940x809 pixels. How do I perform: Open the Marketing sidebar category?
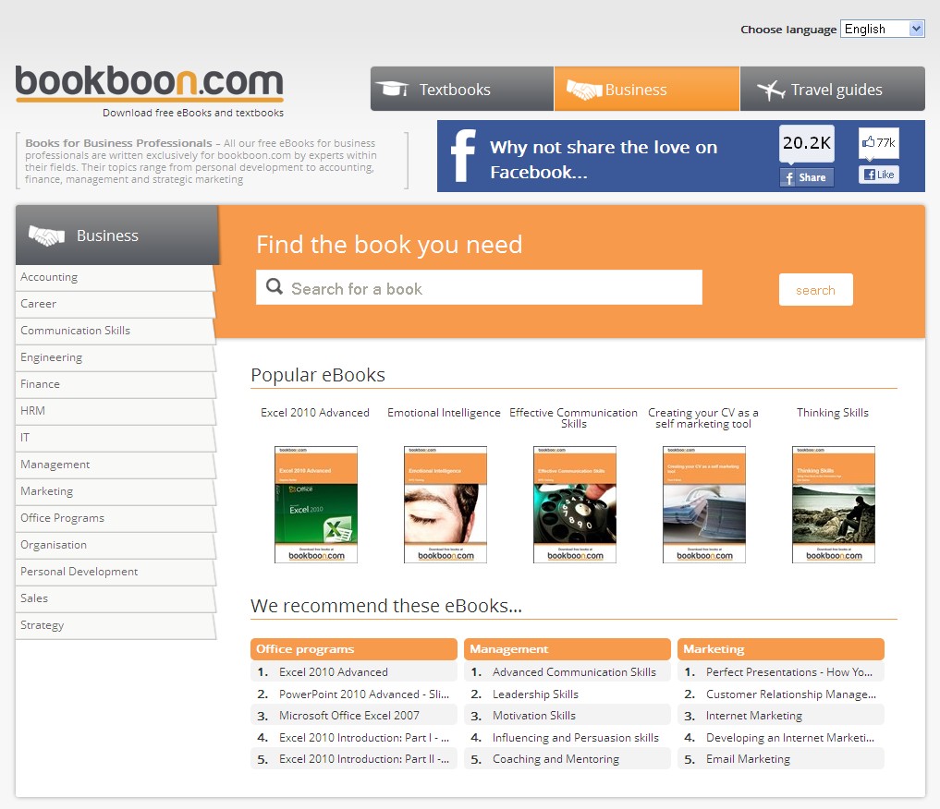click(115, 491)
